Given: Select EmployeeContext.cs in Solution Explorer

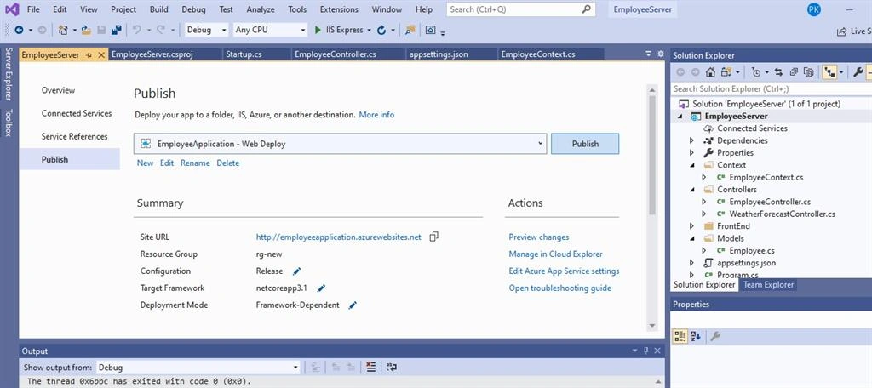Looking at the screenshot, I should click(x=766, y=177).
